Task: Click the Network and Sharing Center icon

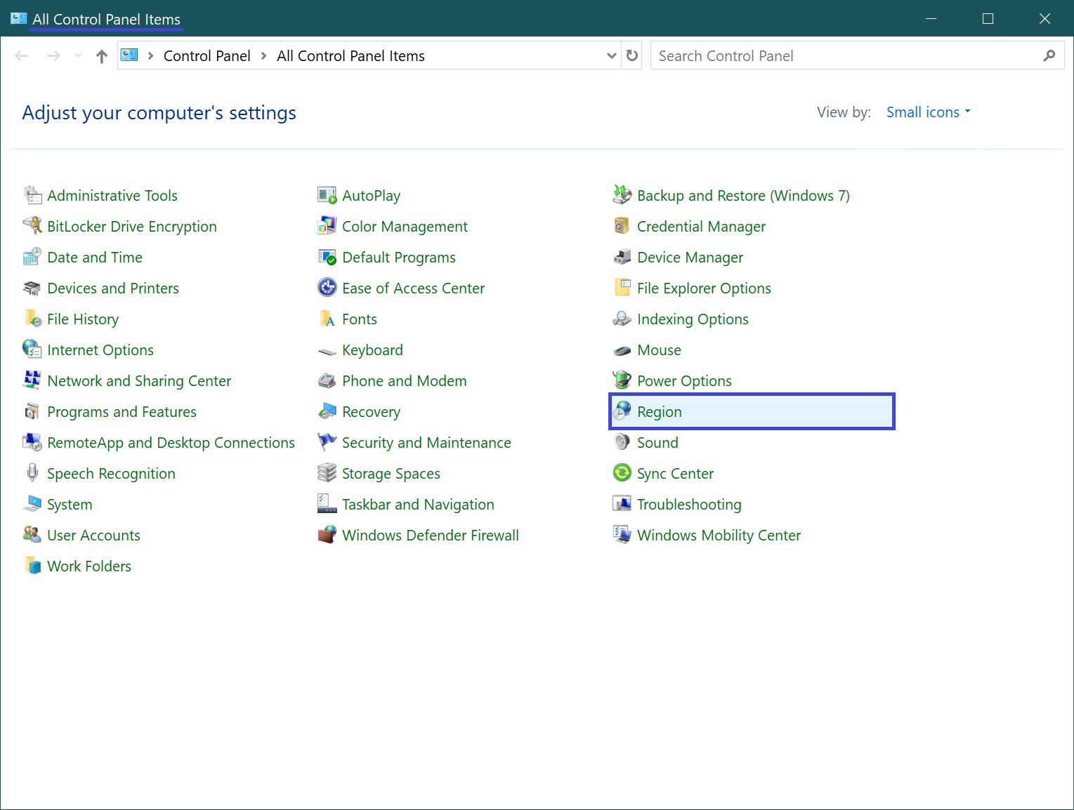Action: pos(32,380)
